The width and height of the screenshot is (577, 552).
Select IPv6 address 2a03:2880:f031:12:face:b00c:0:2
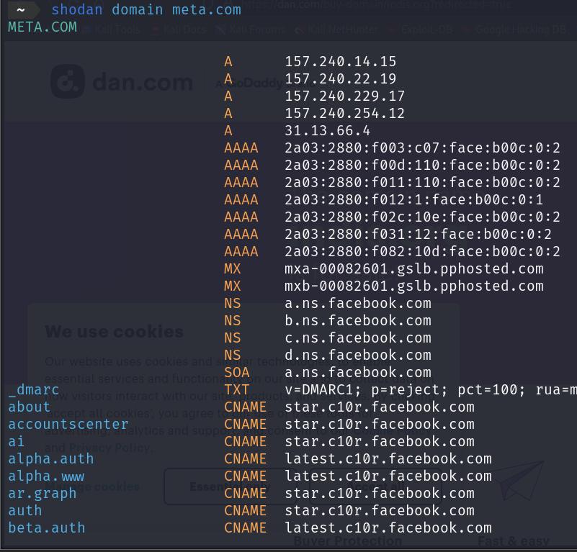[418, 235]
